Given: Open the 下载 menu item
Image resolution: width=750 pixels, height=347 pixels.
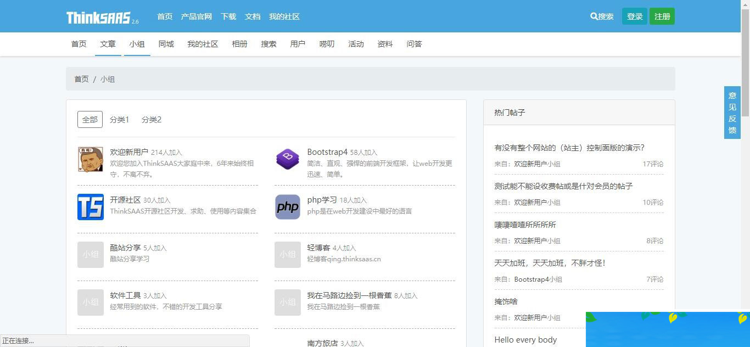Looking at the screenshot, I should pos(228,16).
